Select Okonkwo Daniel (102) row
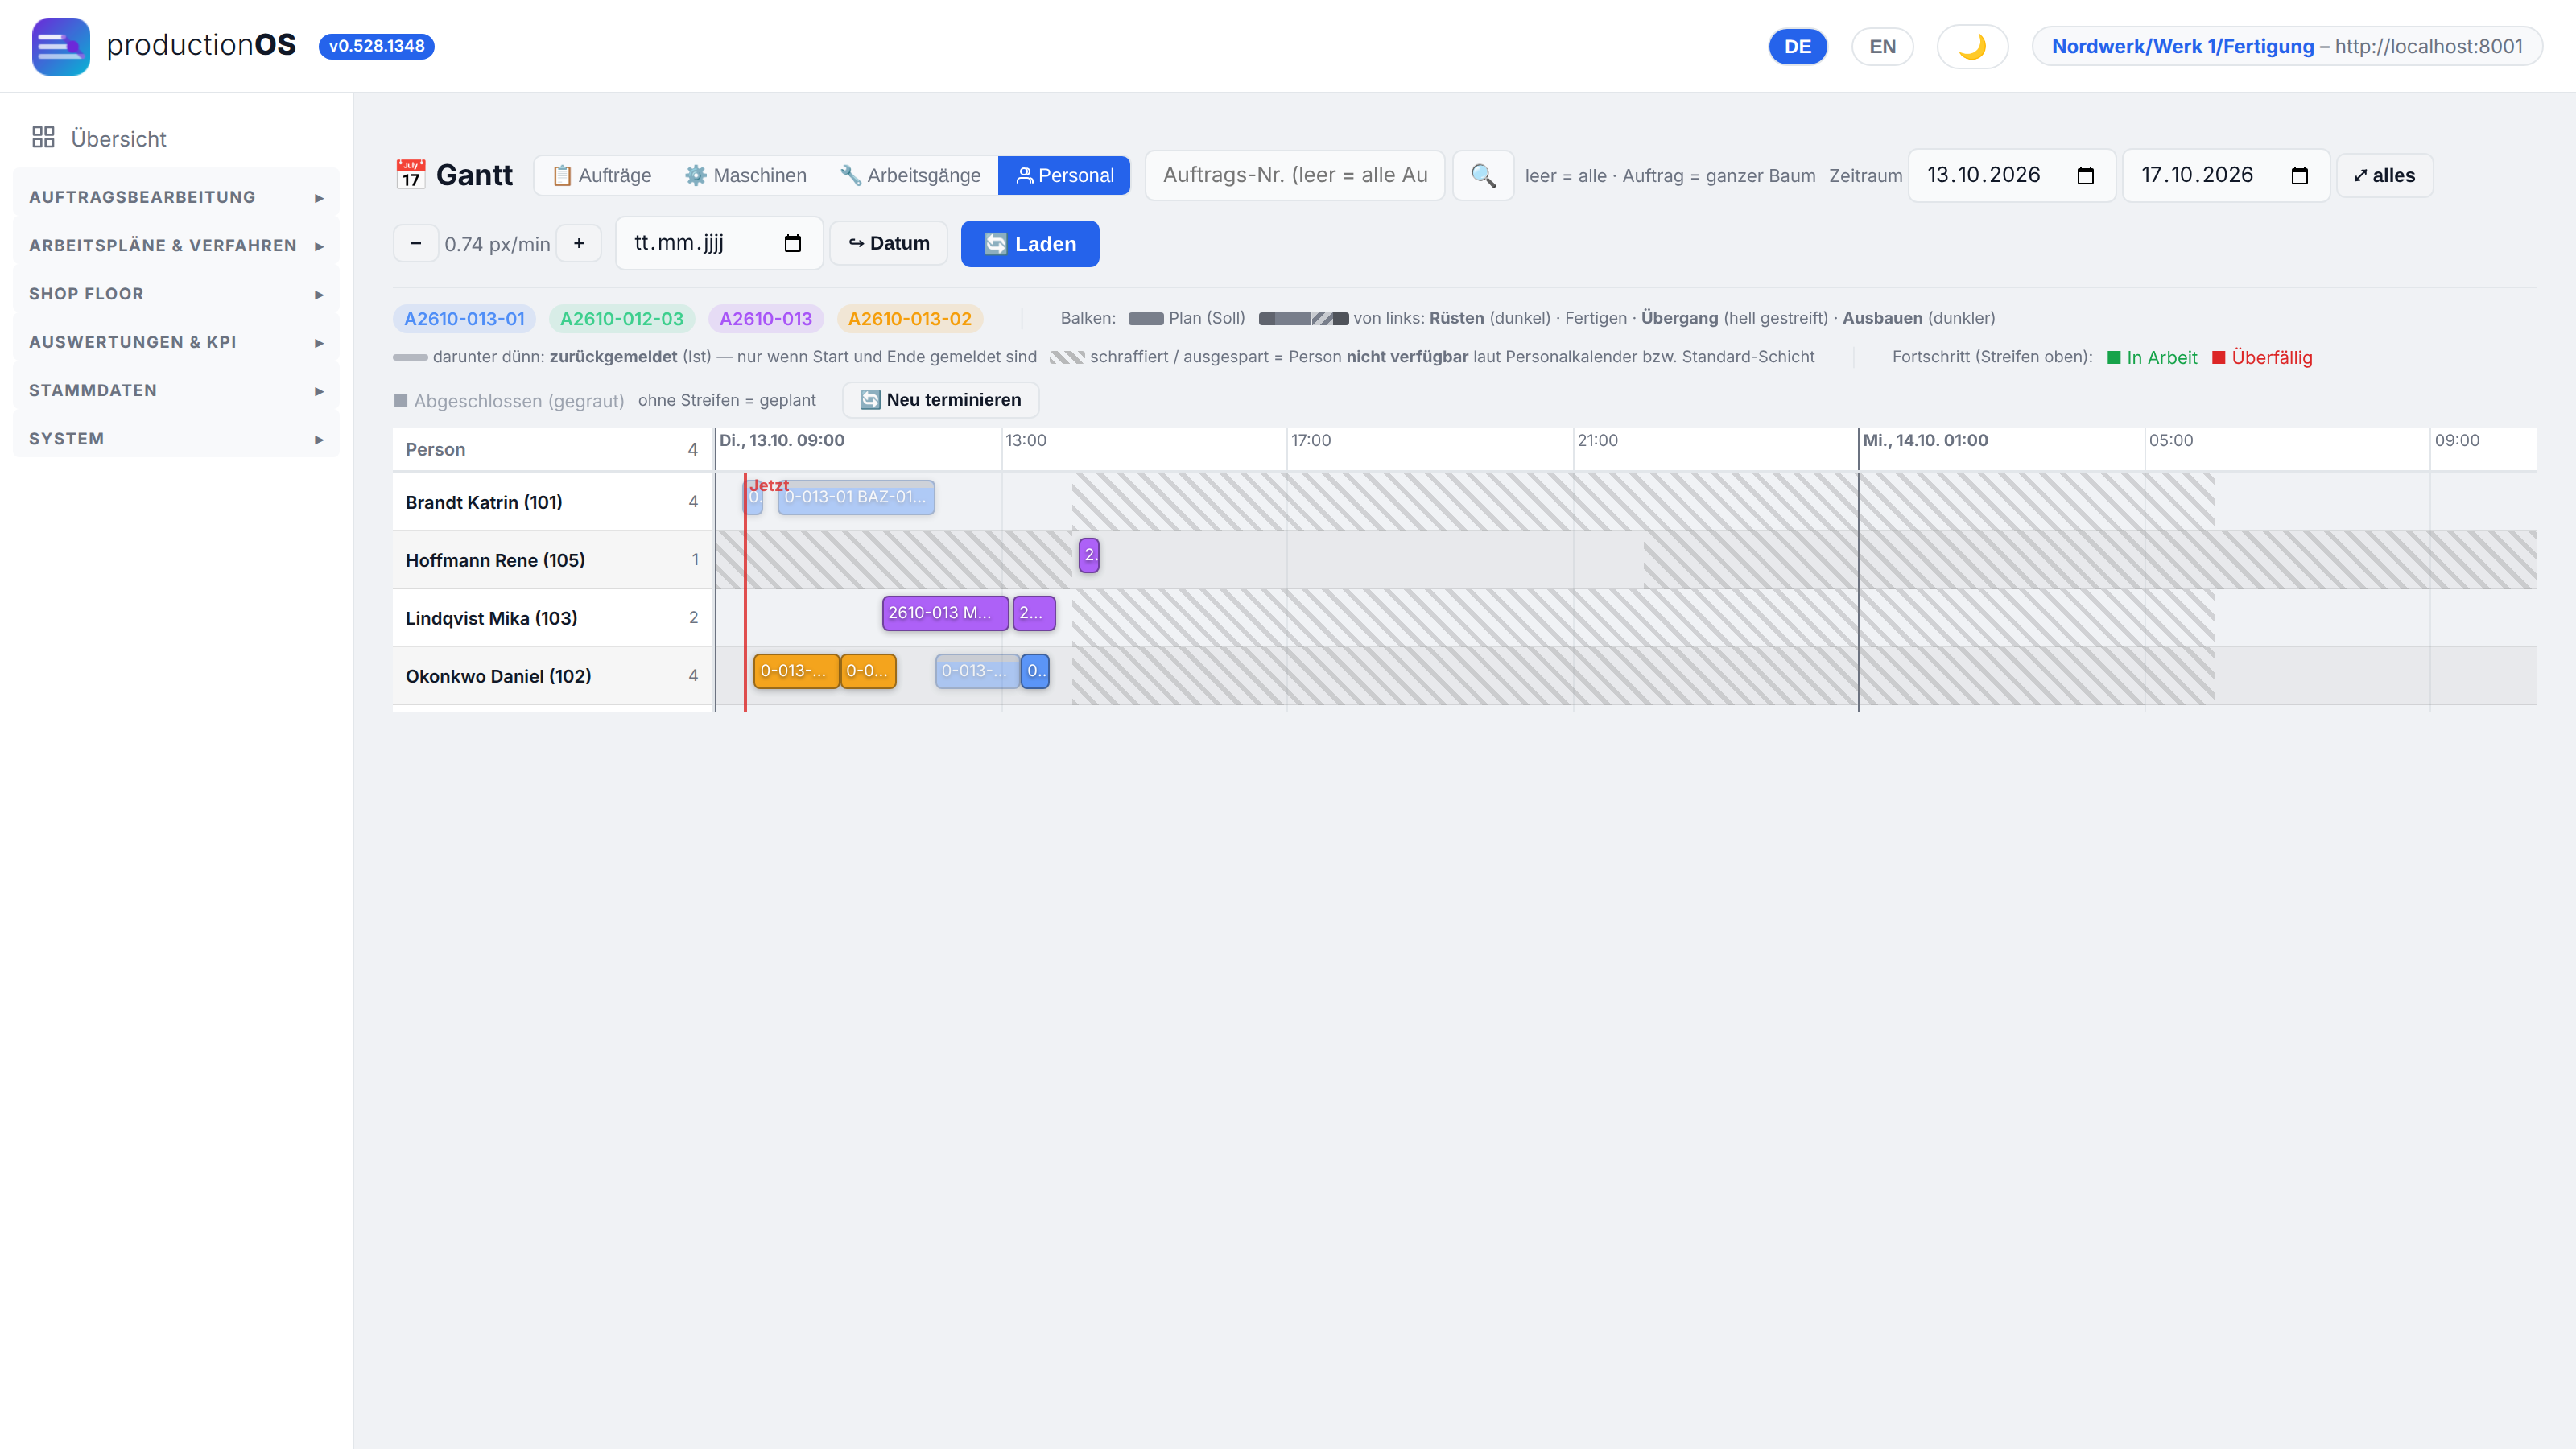Screen dimensions: 2576x1449 pos(552,676)
